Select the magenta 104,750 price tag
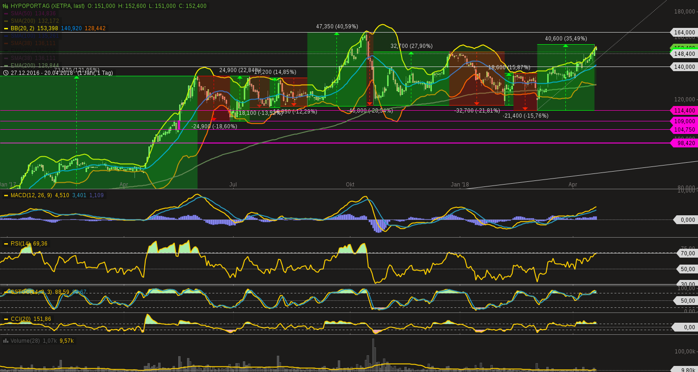 [x=683, y=130]
